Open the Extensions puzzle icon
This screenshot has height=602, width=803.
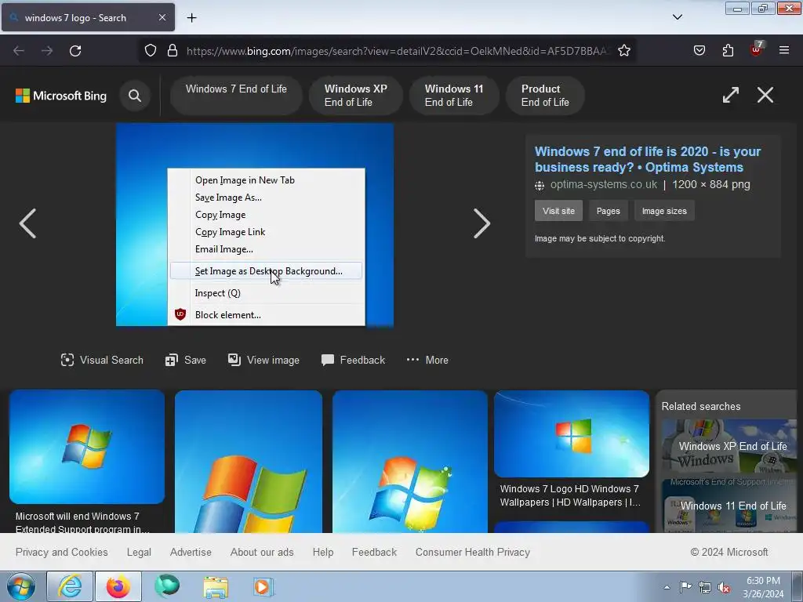(728, 51)
